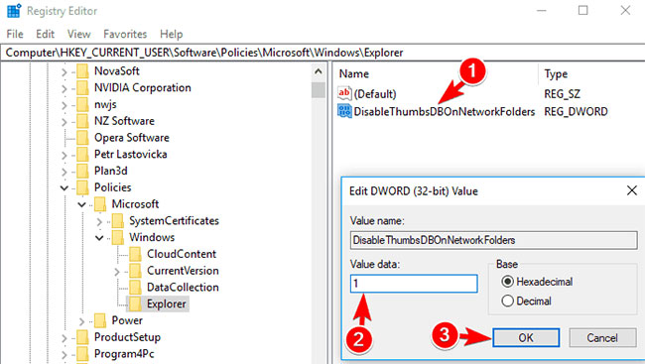Click the REG_DWORD type cell
The width and height of the screenshot is (645, 364).
[576, 111]
